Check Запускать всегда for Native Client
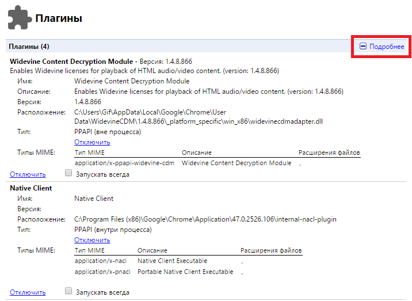412x301 pixels. coord(68,291)
